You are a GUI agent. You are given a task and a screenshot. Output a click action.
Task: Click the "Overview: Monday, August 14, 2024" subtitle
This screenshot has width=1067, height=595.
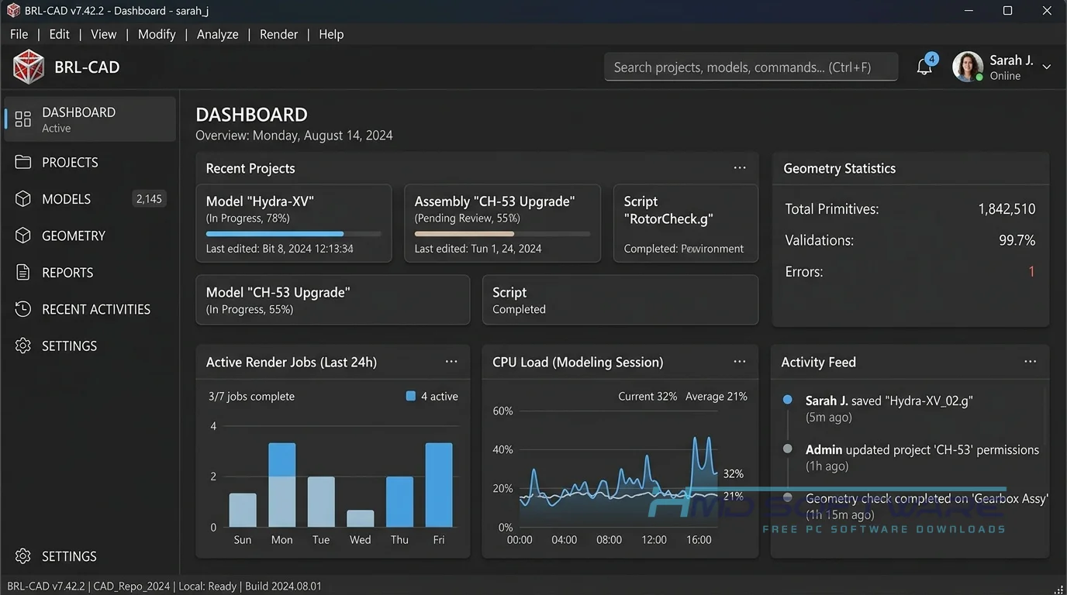pos(294,136)
